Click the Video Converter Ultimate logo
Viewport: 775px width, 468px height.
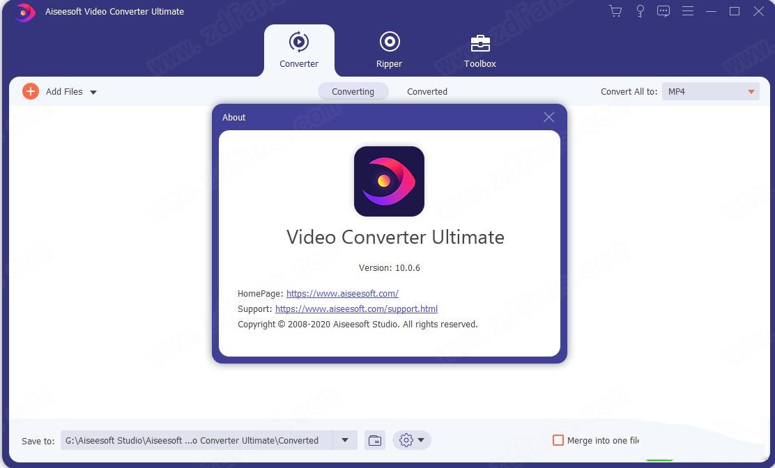click(x=389, y=181)
